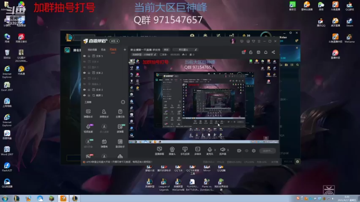Viewport: 360px width, 202px height.
Task: Click the record video camera icon
Action: click(239, 151)
